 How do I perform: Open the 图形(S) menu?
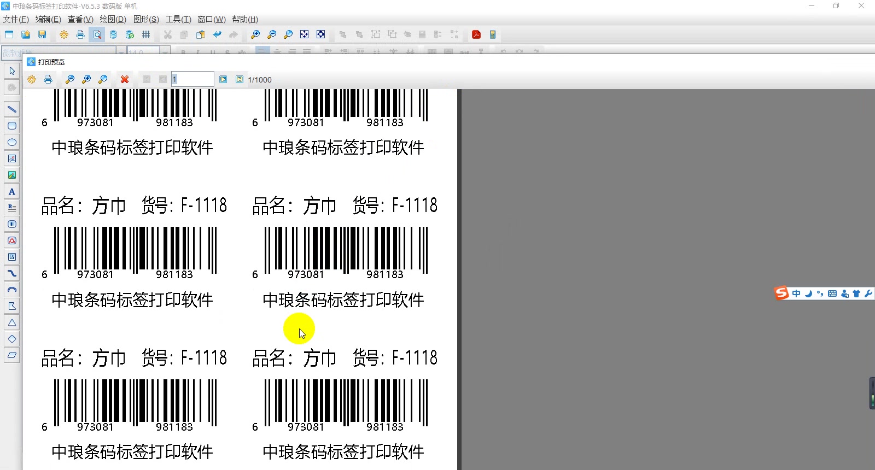[x=146, y=19]
